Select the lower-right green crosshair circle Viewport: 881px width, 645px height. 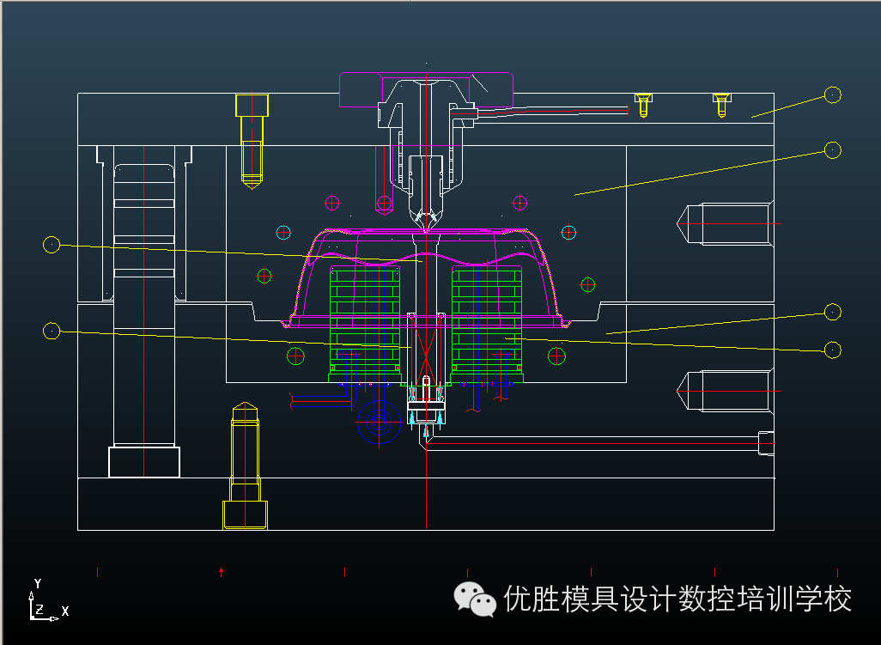(x=556, y=356)
